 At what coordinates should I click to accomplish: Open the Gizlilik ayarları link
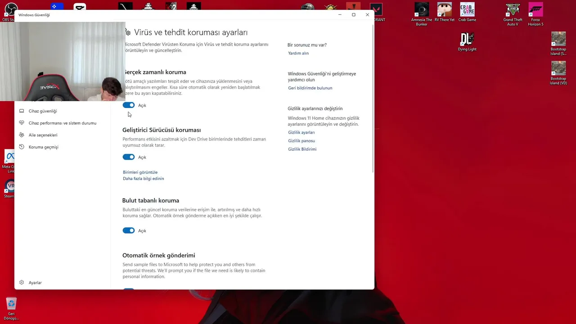(x=301, y=132)
